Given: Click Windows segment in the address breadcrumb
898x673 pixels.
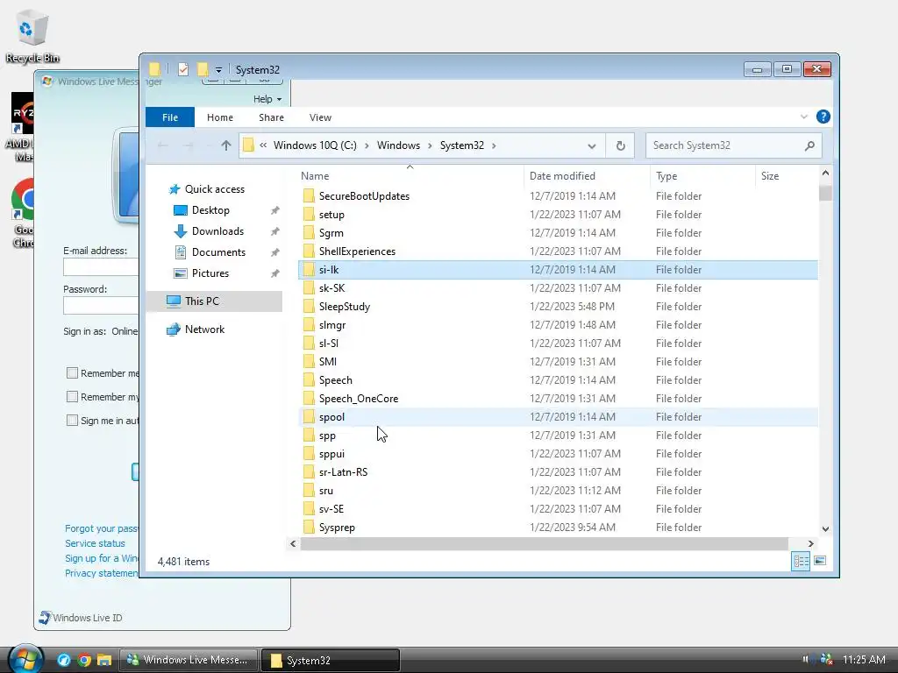Looking at the screenshot, I should tap(398, 145).
